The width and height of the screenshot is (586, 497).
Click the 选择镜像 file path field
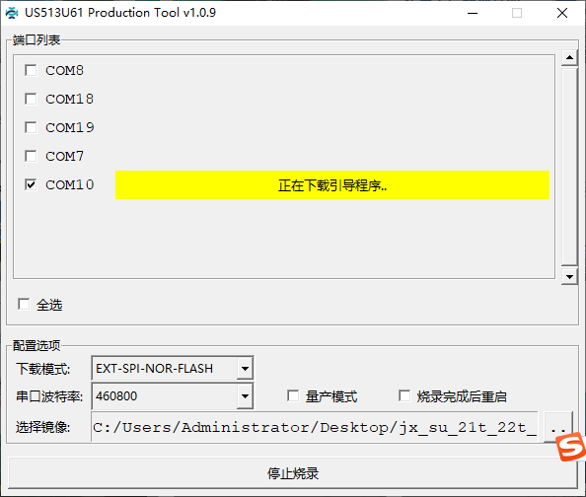pyautogui.click(x=315, y=427)
